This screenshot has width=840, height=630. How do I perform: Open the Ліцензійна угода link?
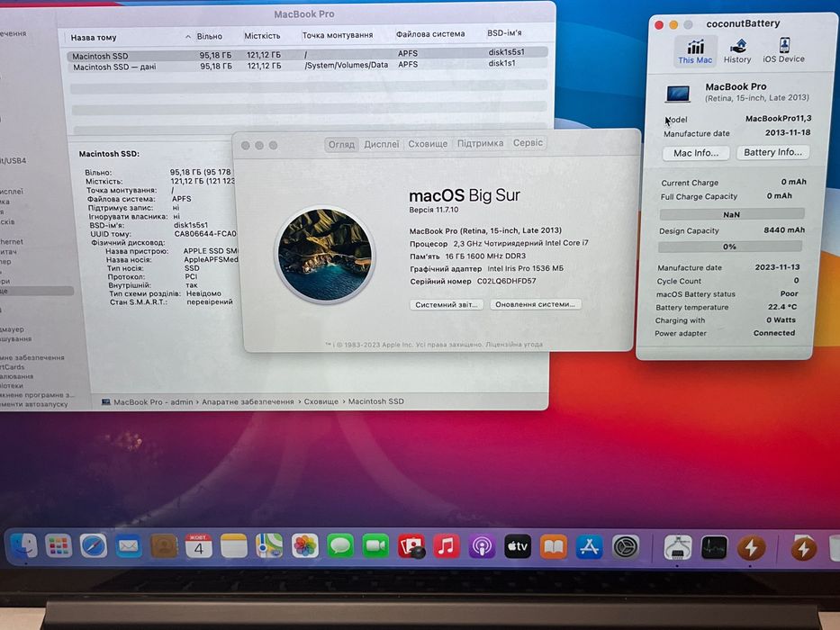[514, 345]
